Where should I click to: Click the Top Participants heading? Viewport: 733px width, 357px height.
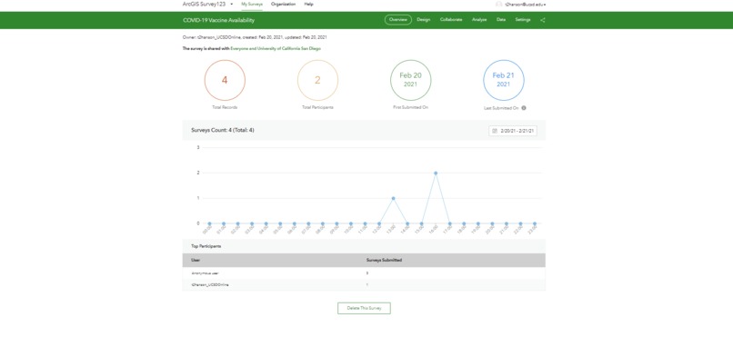click(x=206, y=246)
